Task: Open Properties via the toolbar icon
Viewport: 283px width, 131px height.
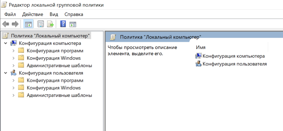Action: pos(41,24)
